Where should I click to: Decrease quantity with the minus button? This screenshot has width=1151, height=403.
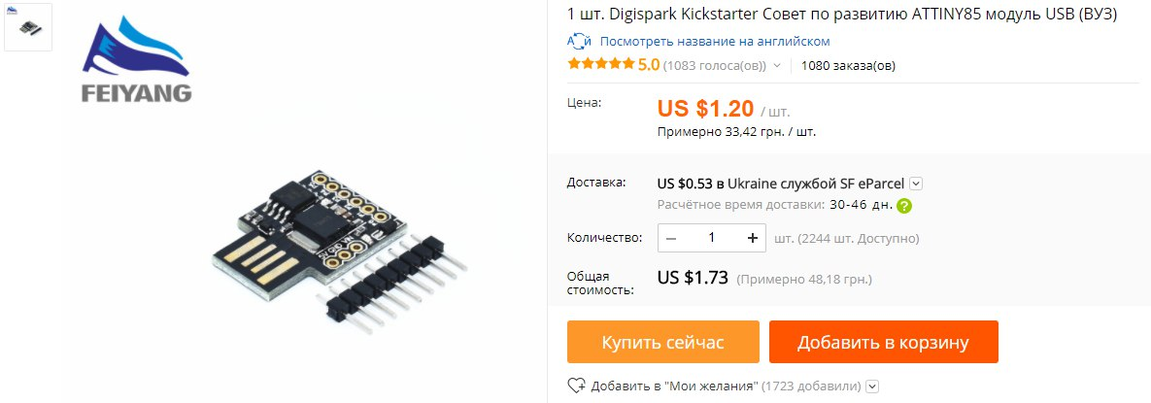[x=672, y=238]
